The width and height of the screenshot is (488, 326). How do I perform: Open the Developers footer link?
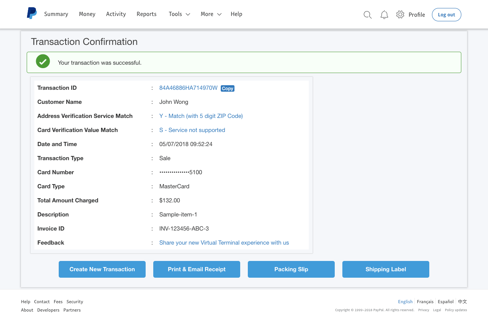click(x=48, y=310)
